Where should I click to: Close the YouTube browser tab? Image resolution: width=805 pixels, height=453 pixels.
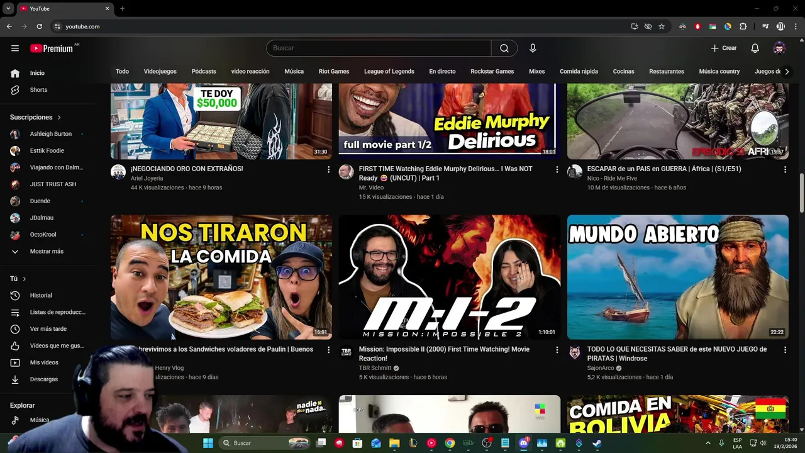(107, 9)
